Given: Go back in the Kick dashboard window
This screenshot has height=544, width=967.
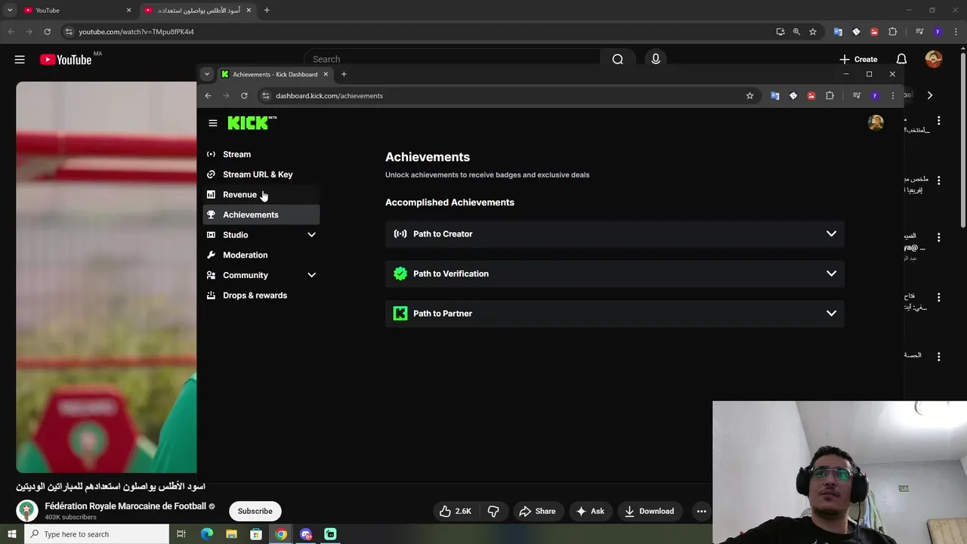Looking at the screenshot, I should pyautogui.click(x=208, y=96).
